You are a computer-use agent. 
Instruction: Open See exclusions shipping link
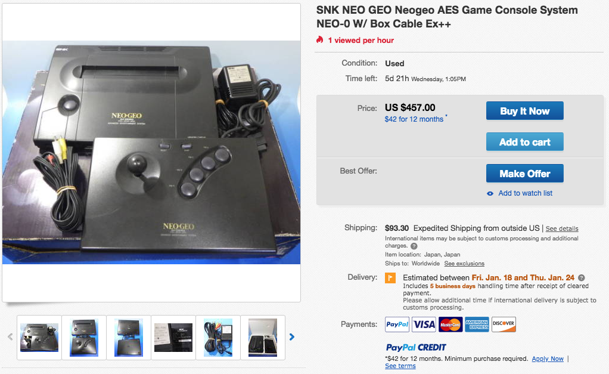click(x=464, y=264)
